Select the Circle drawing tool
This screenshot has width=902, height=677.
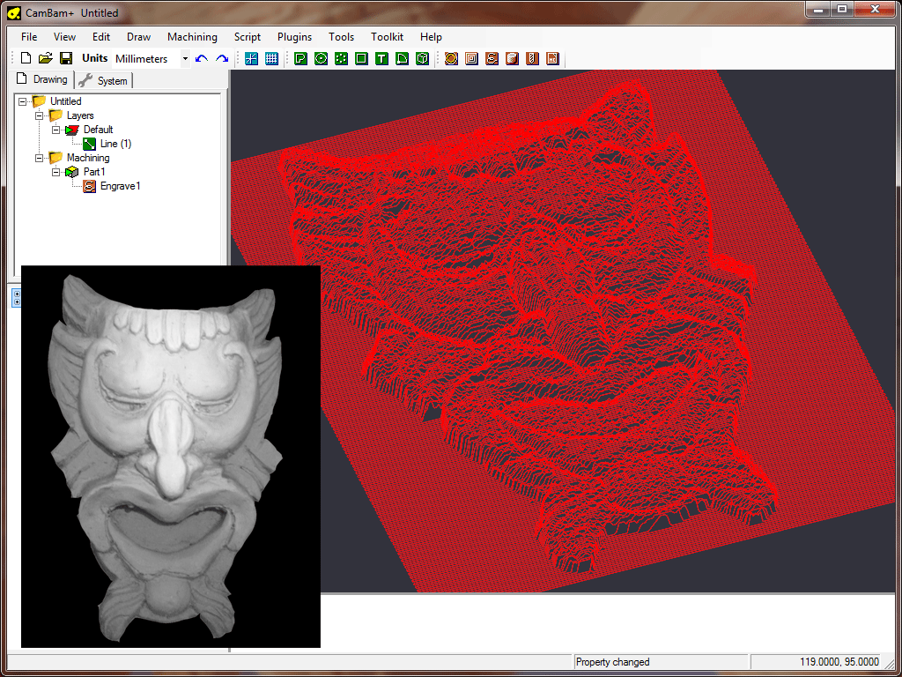click(x=321, y=58)
